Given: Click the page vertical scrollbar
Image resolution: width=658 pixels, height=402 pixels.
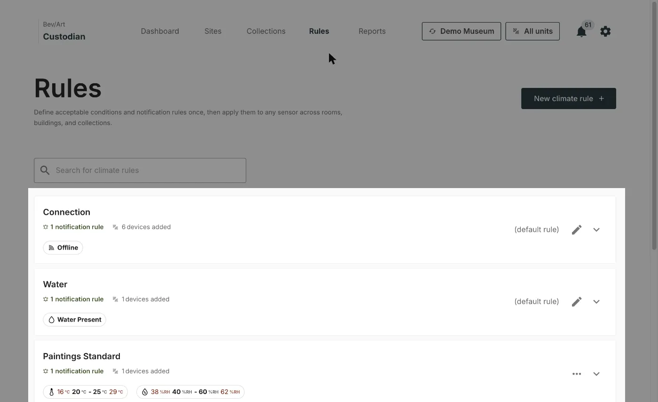Looking at the screenshot, I should click(654, 127).
